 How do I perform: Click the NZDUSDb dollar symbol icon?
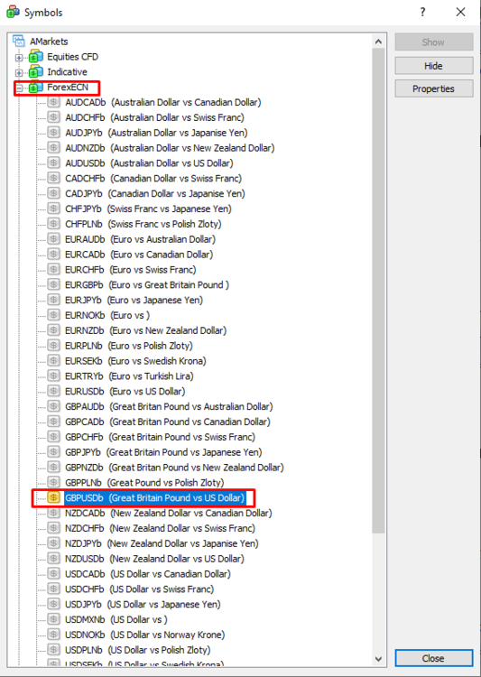(x=53, y=559)
